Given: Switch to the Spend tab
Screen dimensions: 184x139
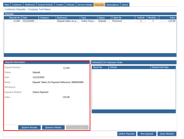Looking at the screenshot, I should (x=125, y=5).
